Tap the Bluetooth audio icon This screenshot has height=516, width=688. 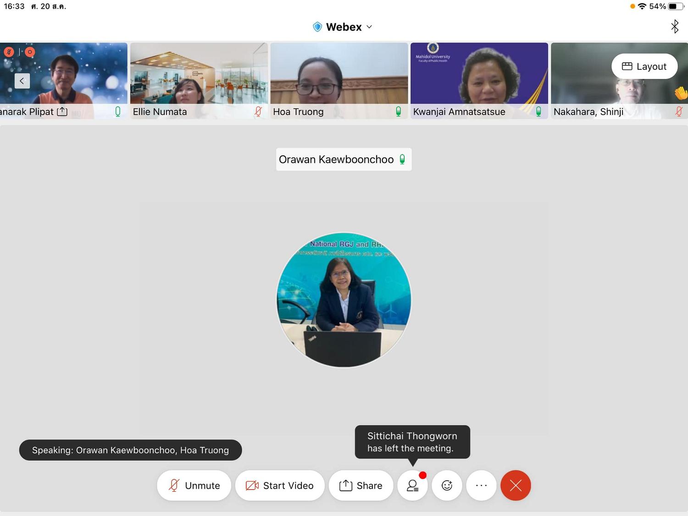[x=675, y=27]
